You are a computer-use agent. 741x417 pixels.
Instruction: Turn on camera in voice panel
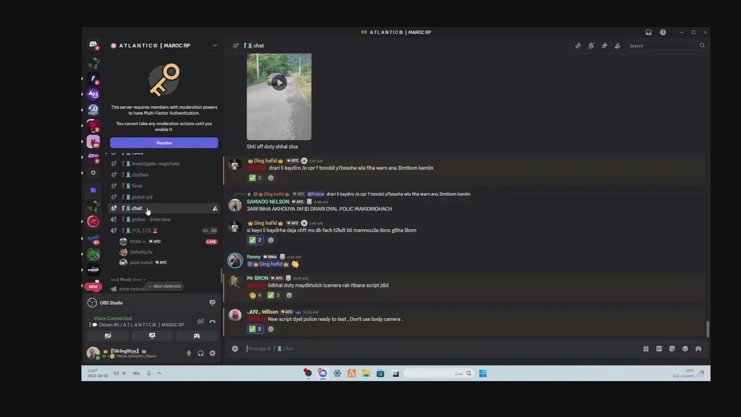point(108,336)
